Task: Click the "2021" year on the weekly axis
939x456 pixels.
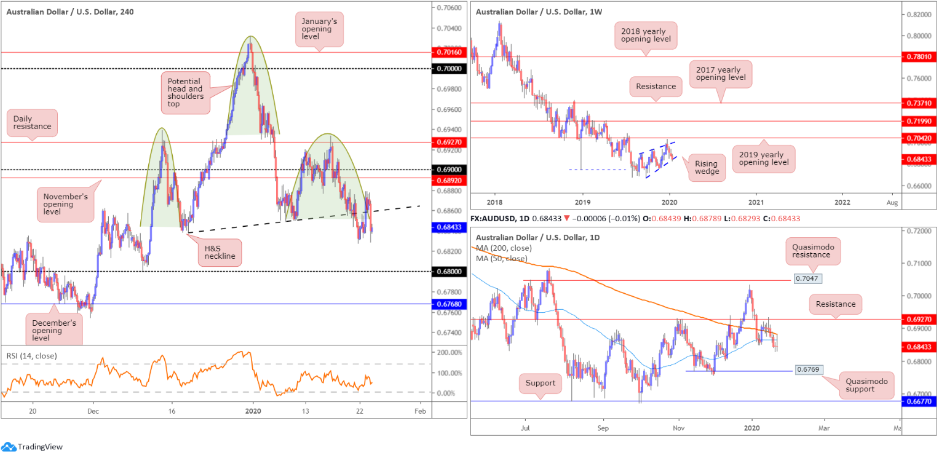Action: pos(756,202)
